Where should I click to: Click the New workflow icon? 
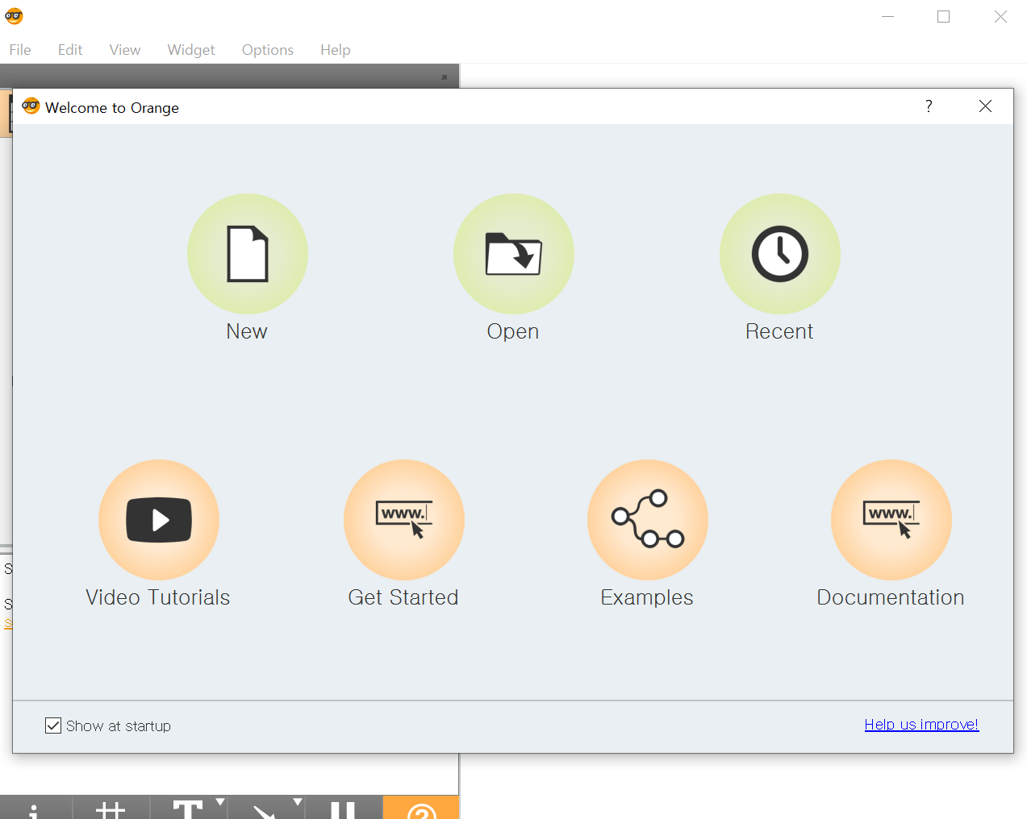(248, 254)
